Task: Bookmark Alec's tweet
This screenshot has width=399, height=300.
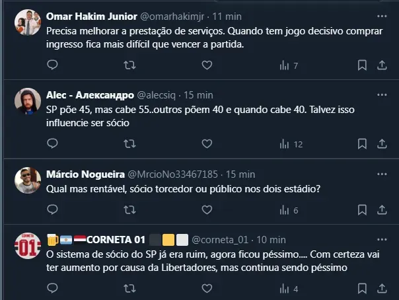Action: click(362, 144)
